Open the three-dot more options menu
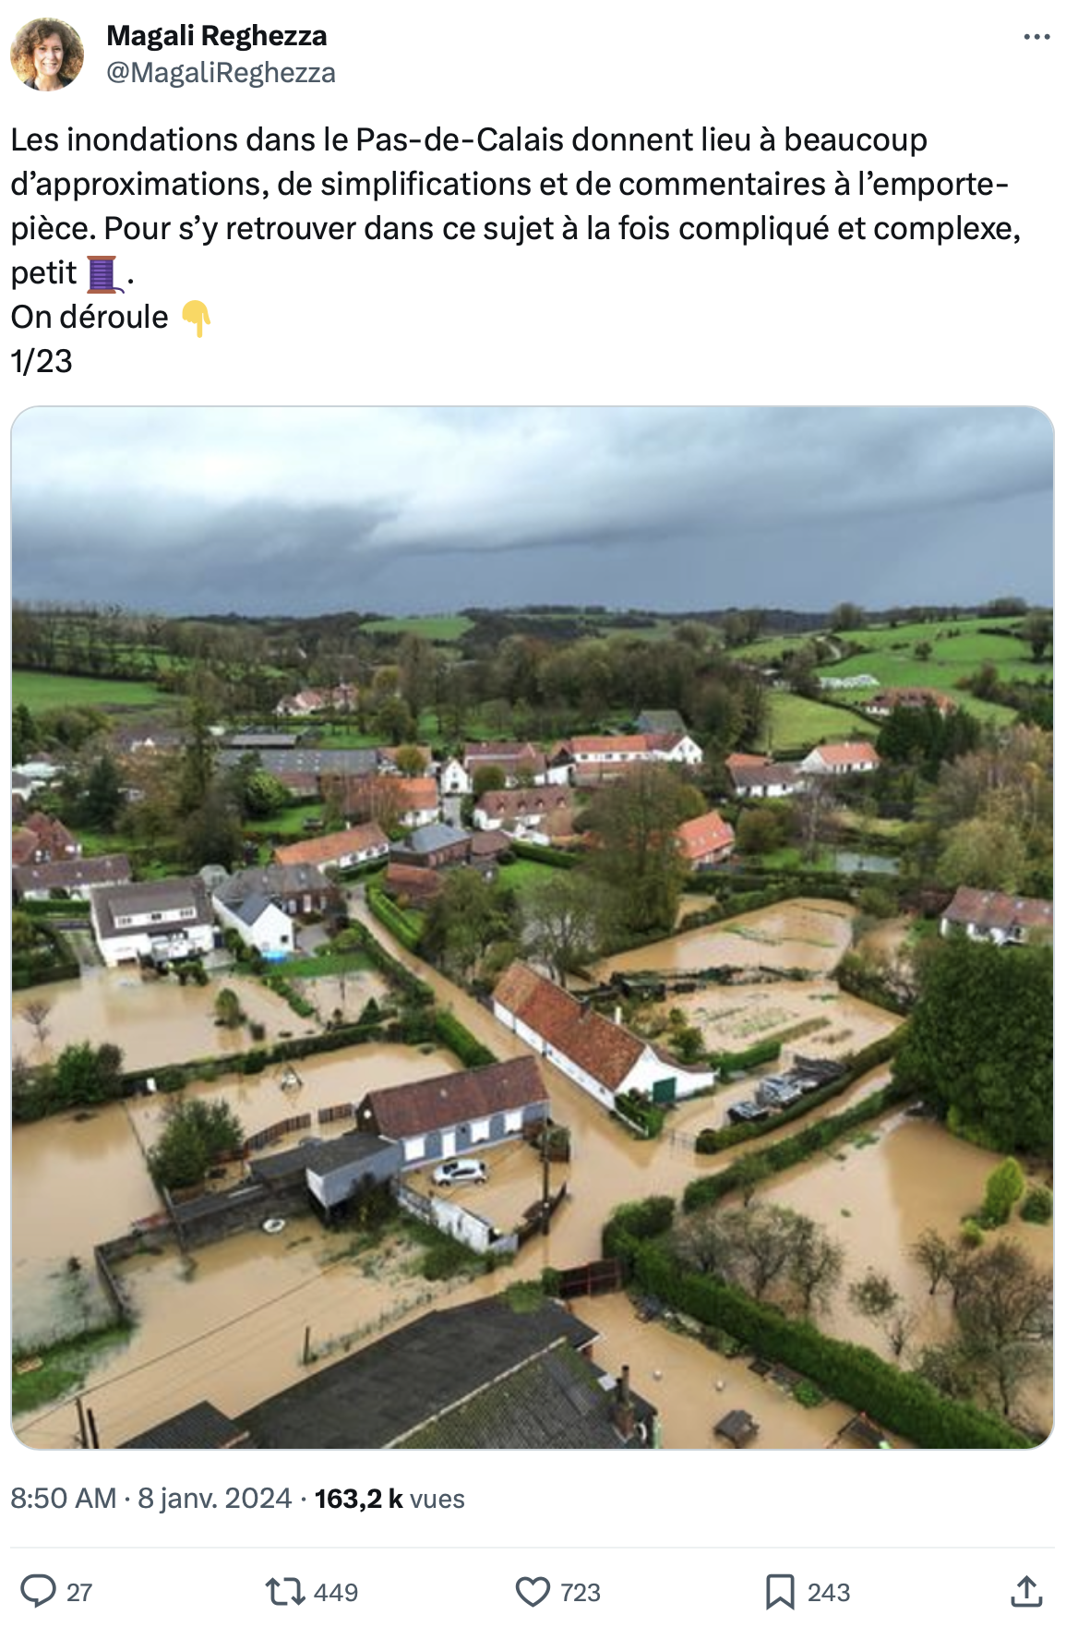The height and width of the screenshot is (1627, 1066). [1036, 37]
